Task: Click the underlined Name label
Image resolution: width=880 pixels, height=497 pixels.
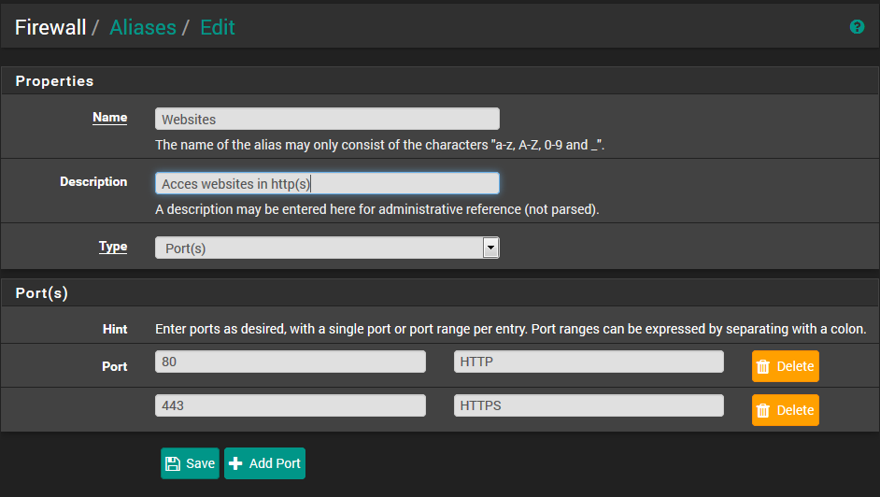Action: (x=109, y=118)
